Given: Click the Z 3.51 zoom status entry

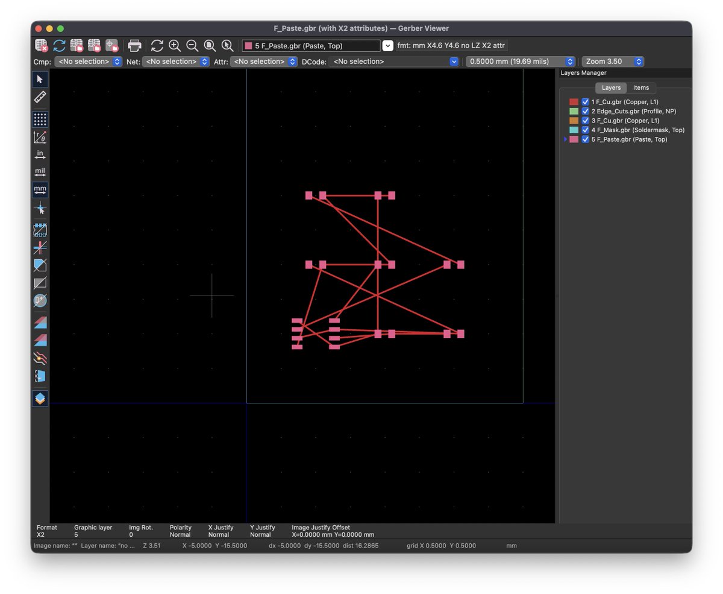Looking at the screenshot, I should pyautogui.click(x=151, y=546).
